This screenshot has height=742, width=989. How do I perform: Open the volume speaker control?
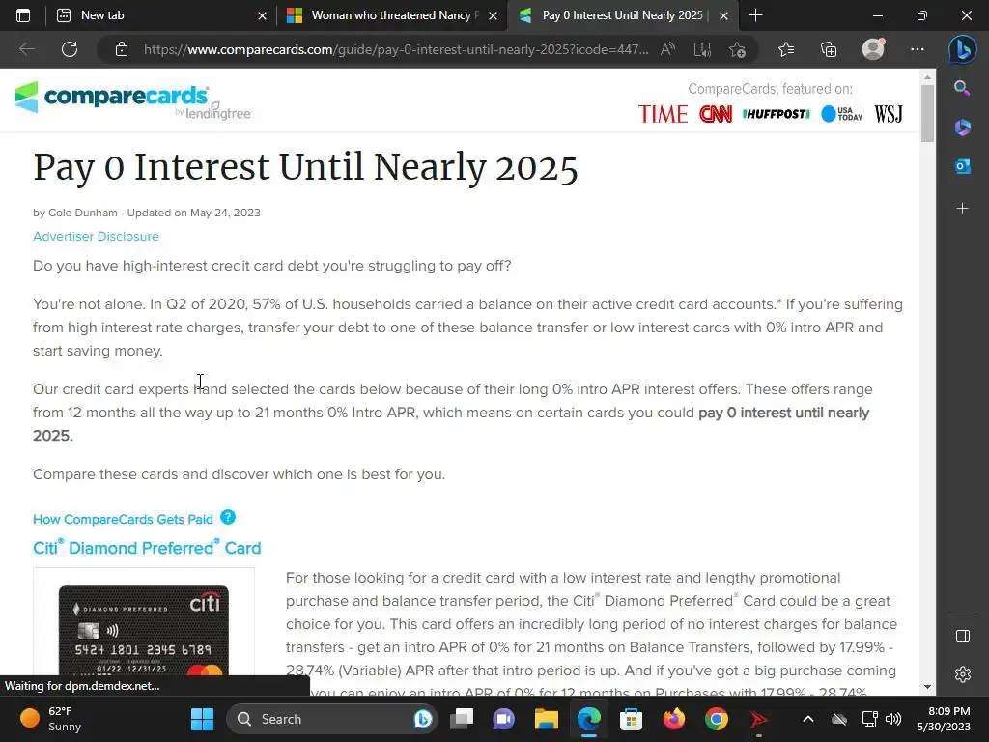[x=893, y=719]
